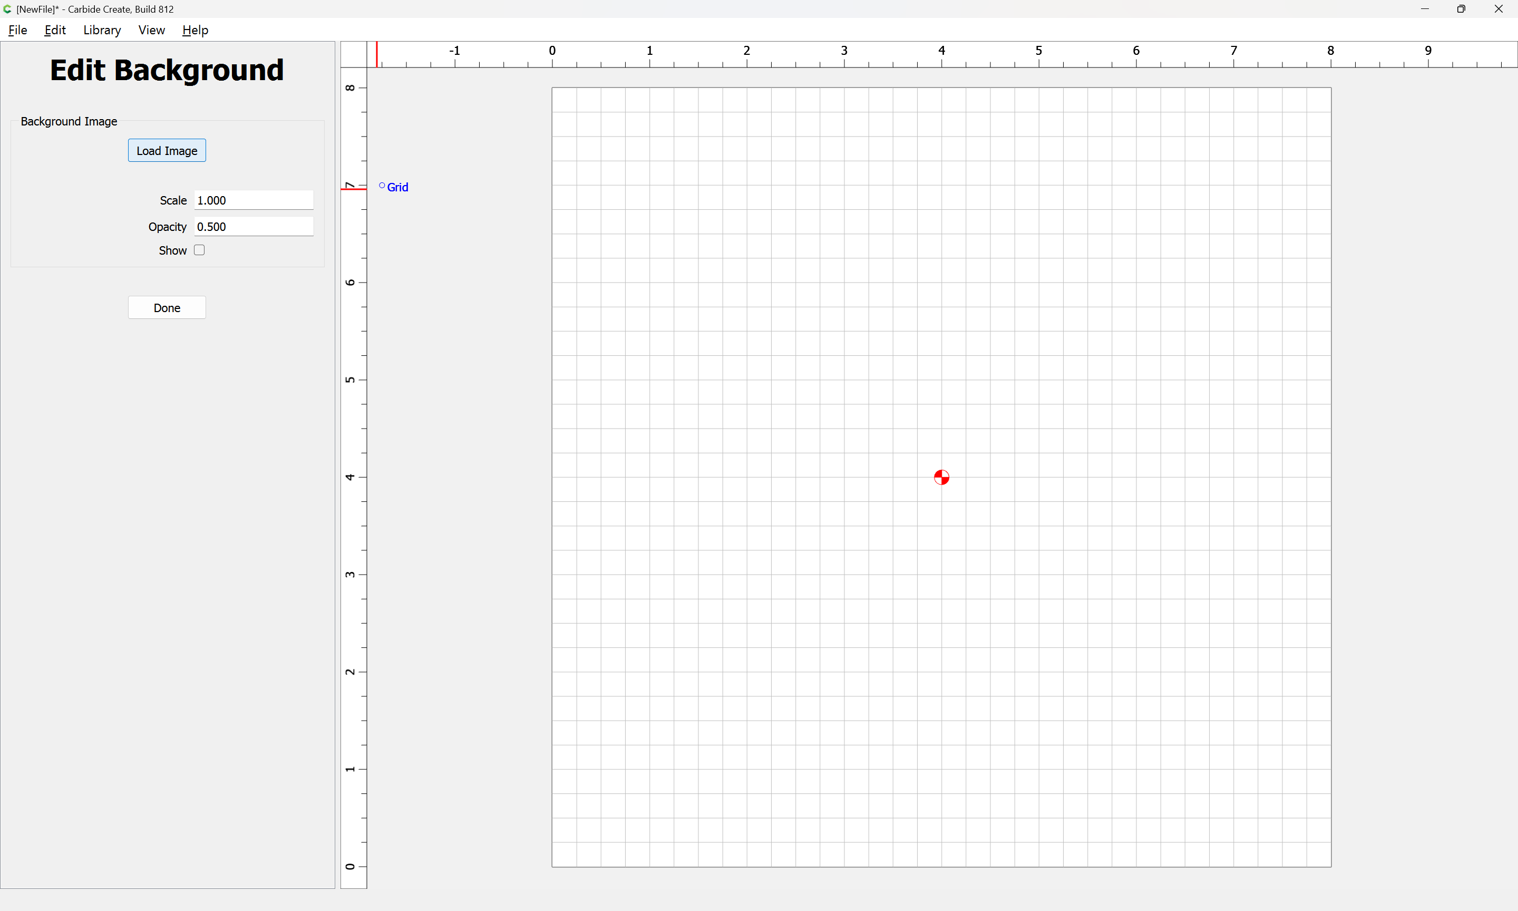This screenshot has width=1518, height=911.
Task: Minimize the Carbide Create window
Action: (x=1425, y=9)
